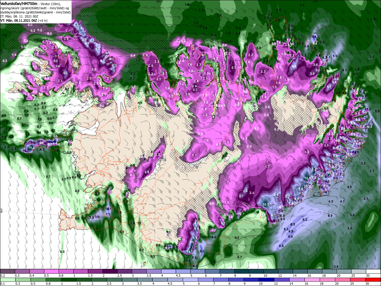Screen dimensions: 381x286
Task: Click the 5.9 value in the northeast
Action: click(x=335, y=56)
